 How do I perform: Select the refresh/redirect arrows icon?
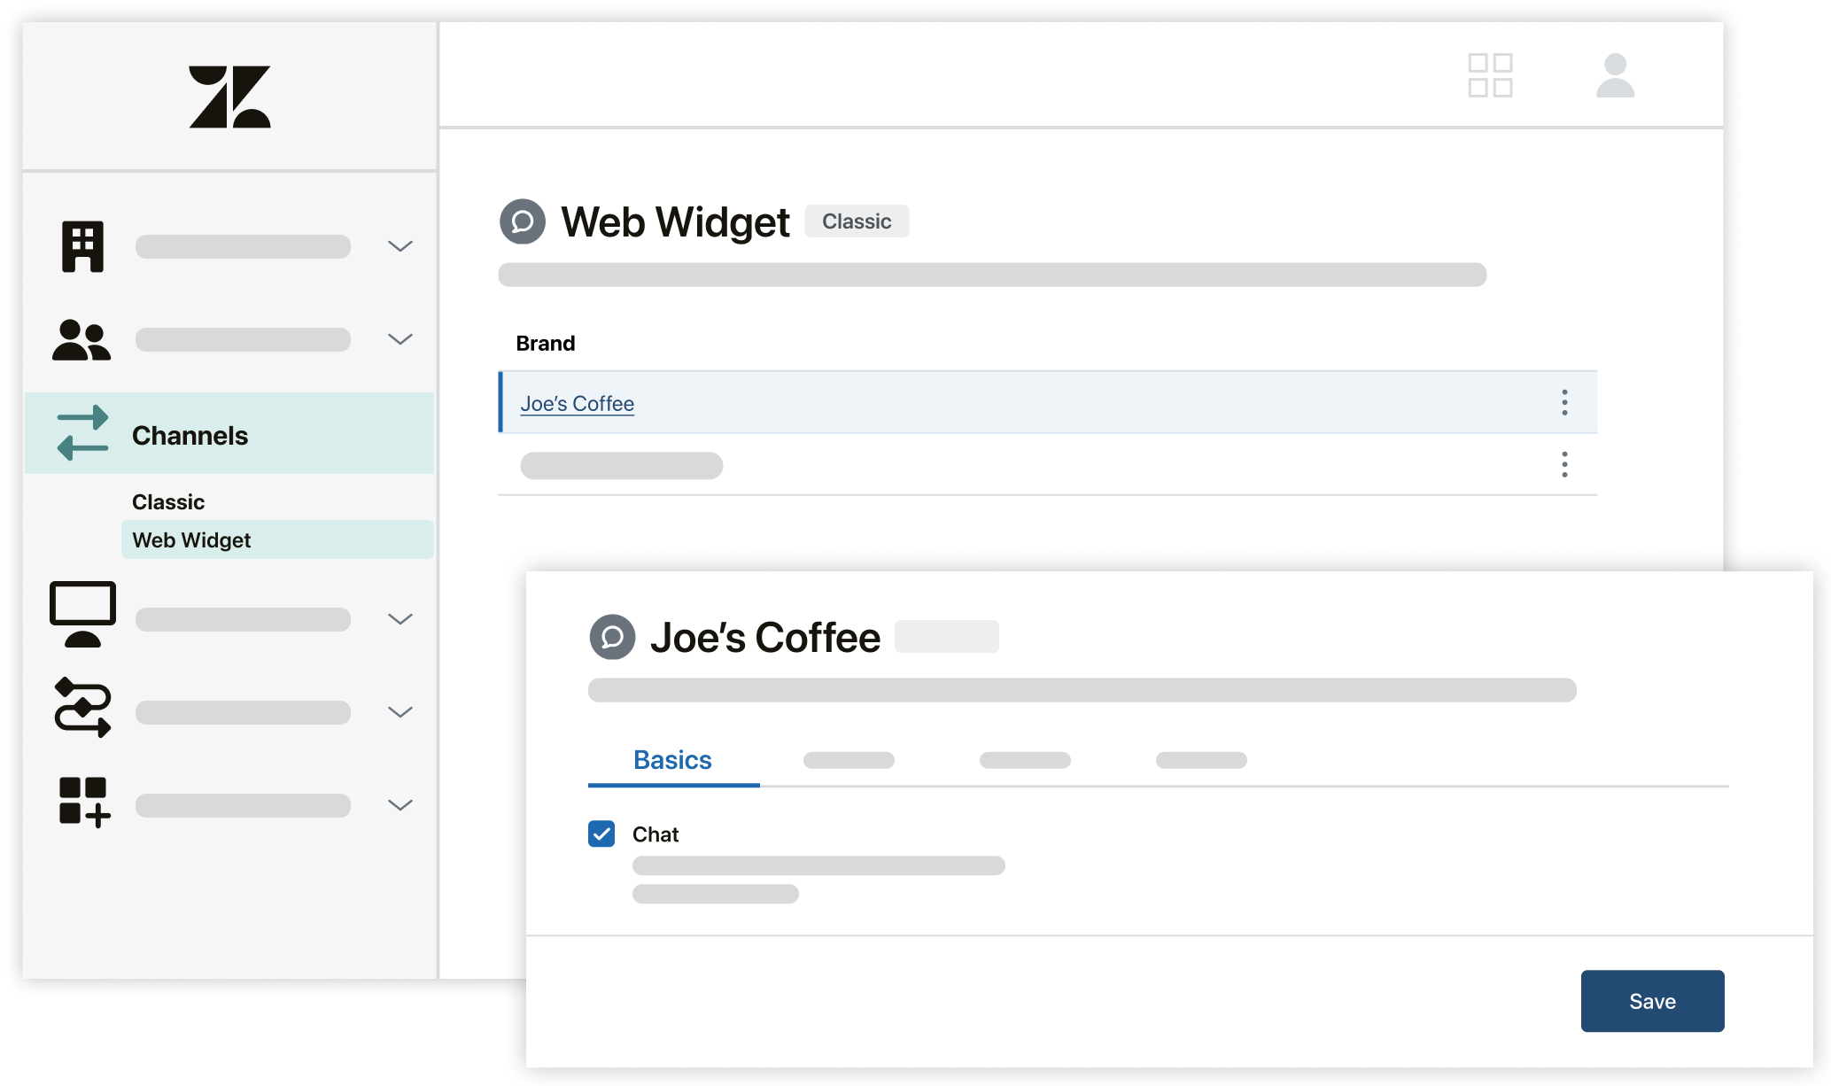click(x=81, y=433)
